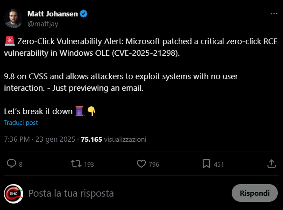Click the post timestamp 7:36 PM

tap(17, 140)
